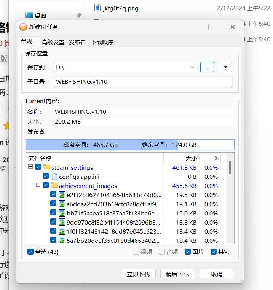Uncheck the e2f12cd6271043654f5681d79d0 file checkbox
This screenshot has height=290, width=273.
click(53, 194)
